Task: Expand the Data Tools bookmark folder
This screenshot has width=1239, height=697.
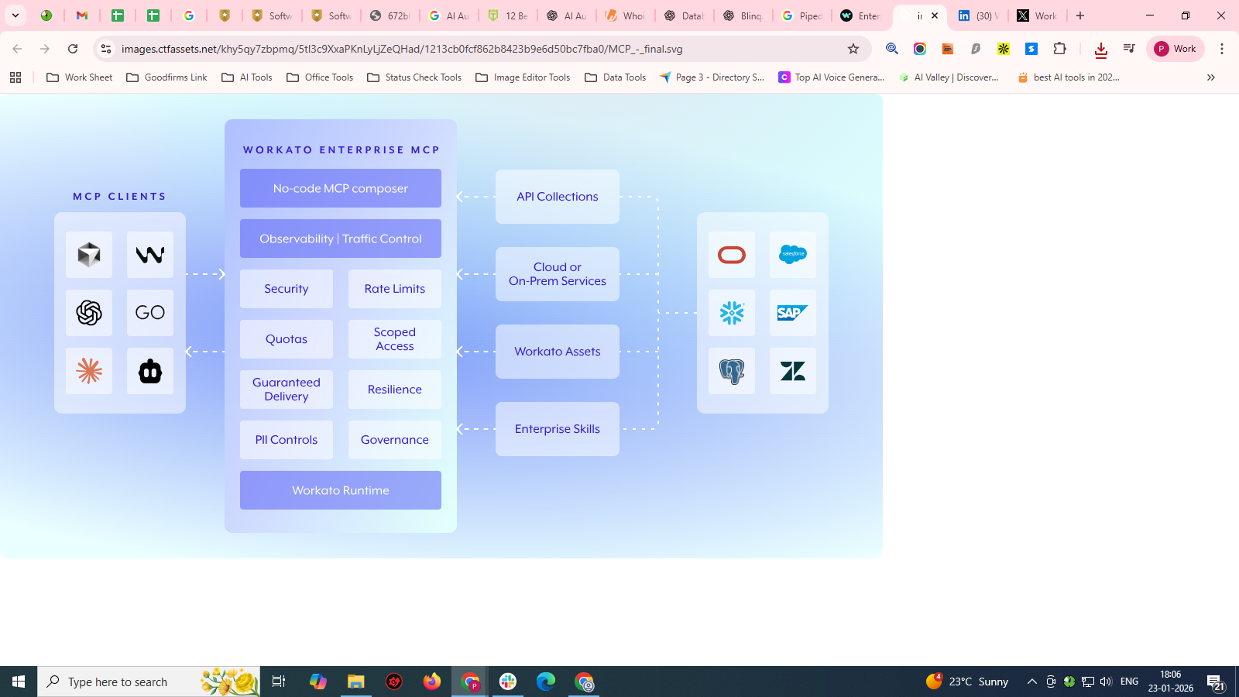Action: (616, 77)
